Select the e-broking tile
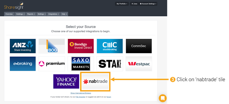 (x=23, y=64)
